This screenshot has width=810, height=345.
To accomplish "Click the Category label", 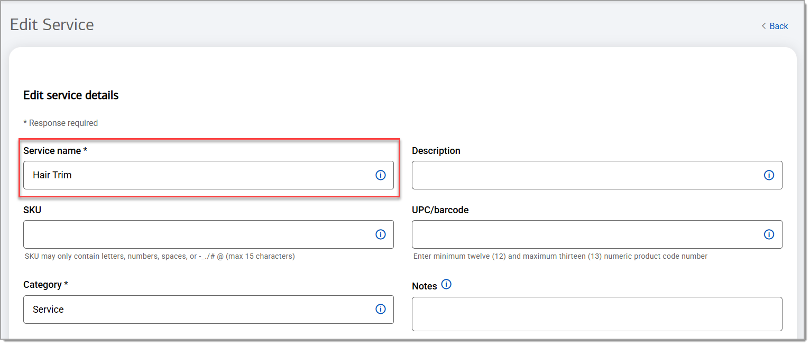I will tap(45, 285).
